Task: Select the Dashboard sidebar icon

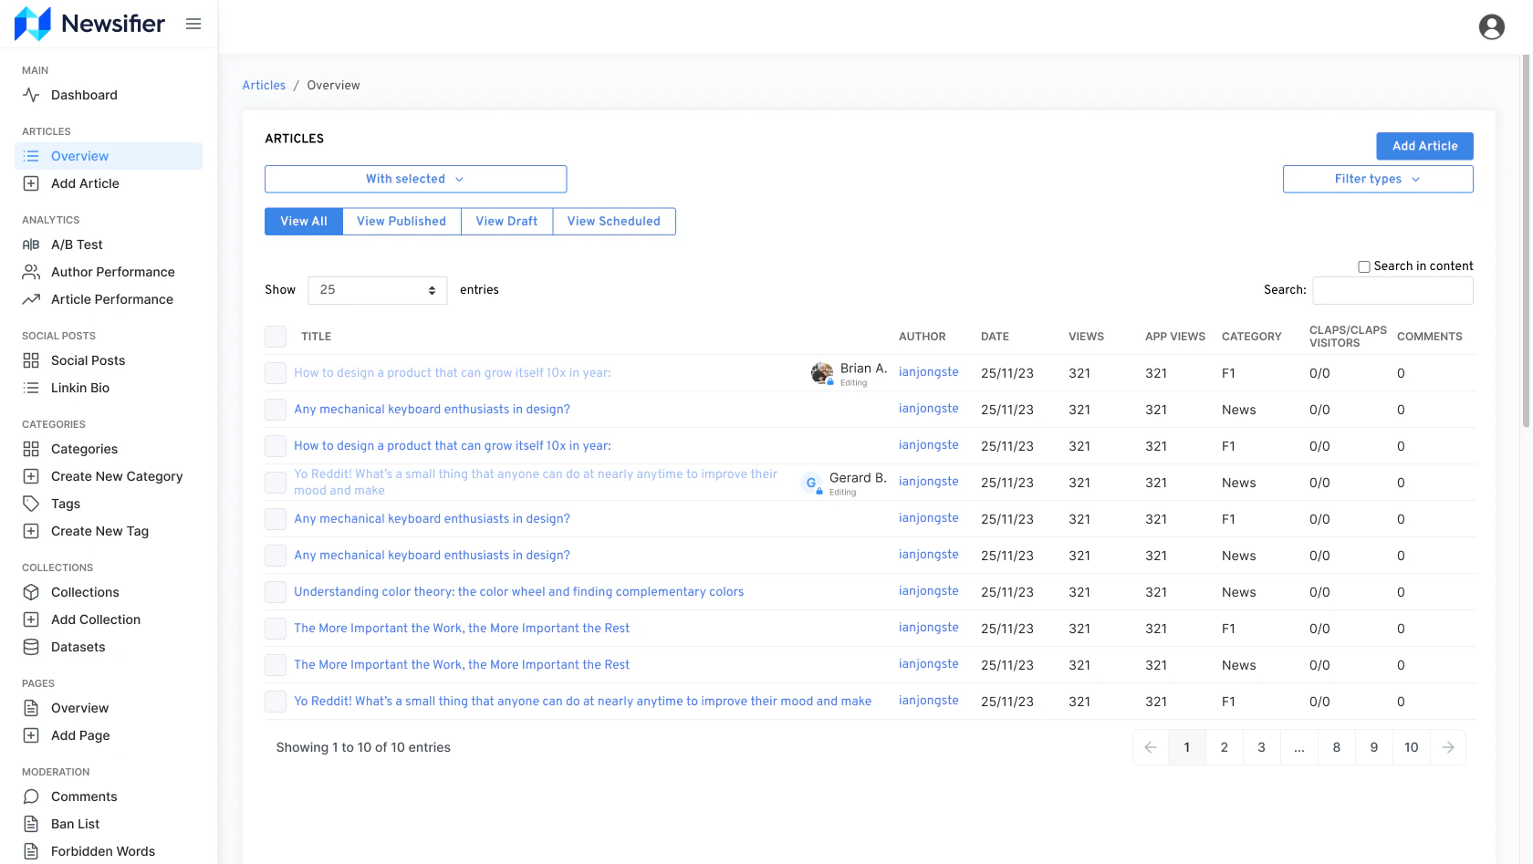Action: 30,95
